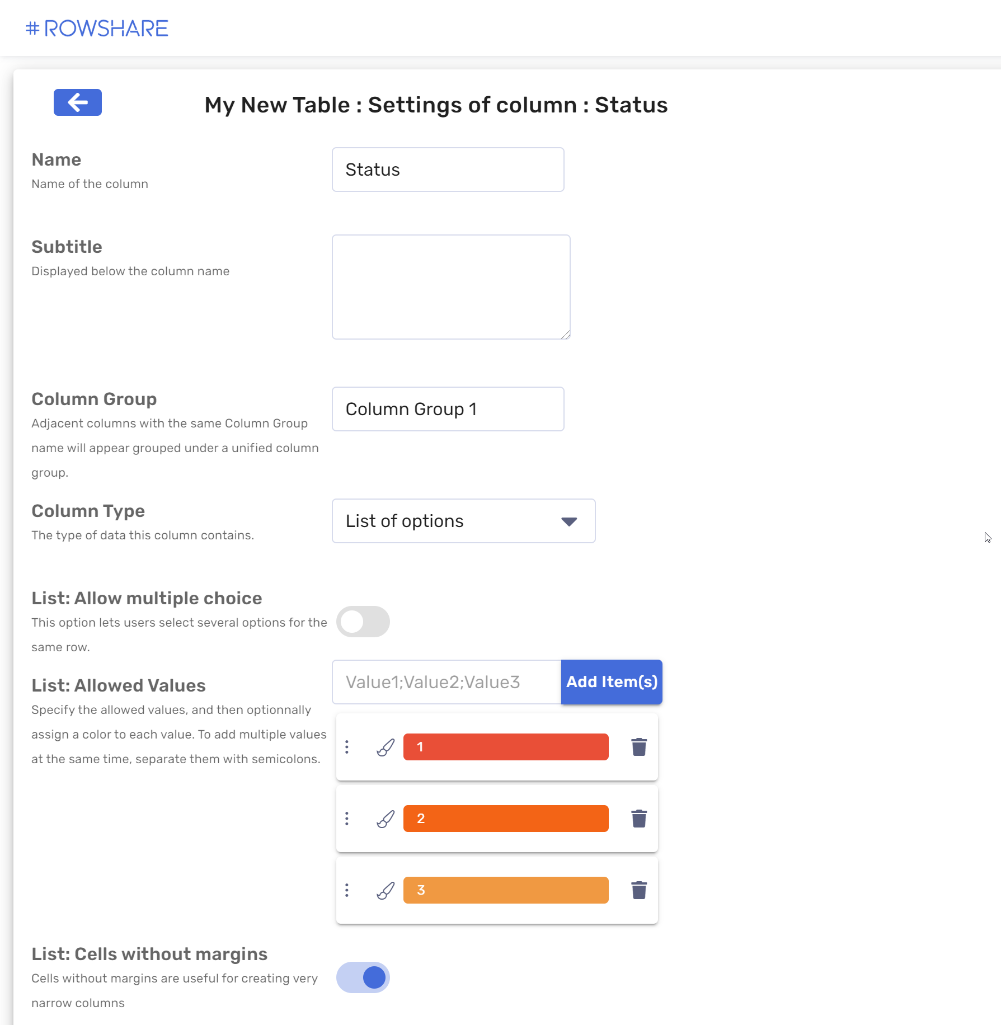Go to the RowShare home logo
Screen dimensions: 1001x1025
[x=97, y=28]
